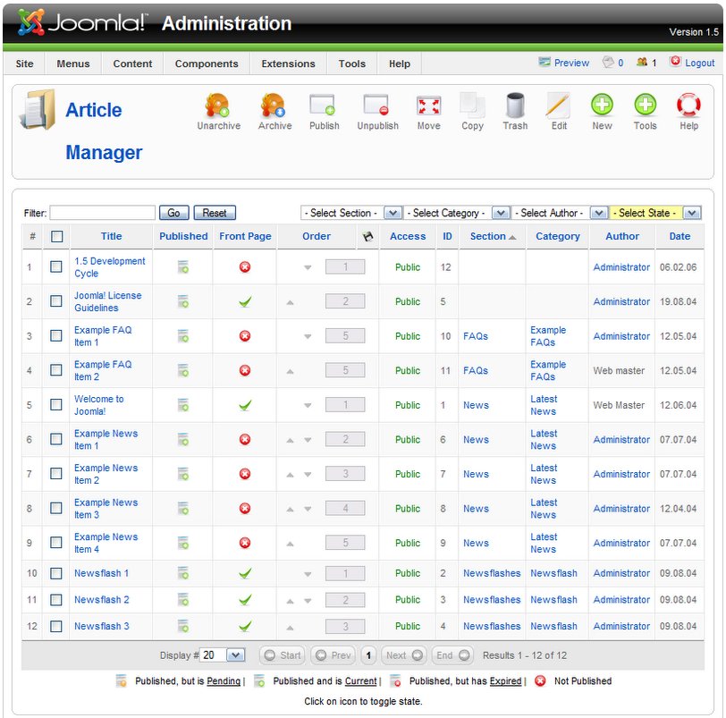Move Example News Item 1 down in order

(308, 440)
